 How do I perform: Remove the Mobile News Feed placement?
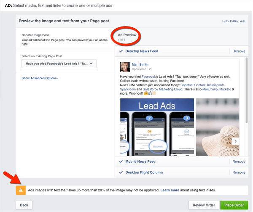pyautogui.click(x=239, y=162)
